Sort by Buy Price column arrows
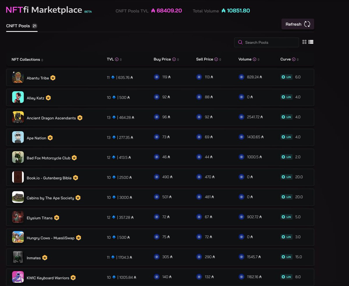349x286 pixels. (178, 60)
